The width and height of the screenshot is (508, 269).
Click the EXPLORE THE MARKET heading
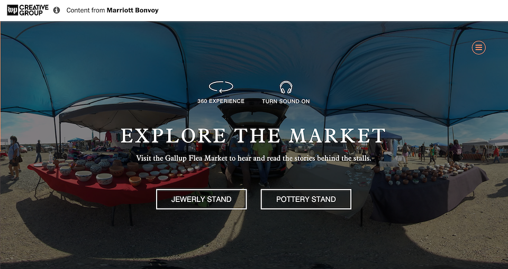click(x=253, y=136)
